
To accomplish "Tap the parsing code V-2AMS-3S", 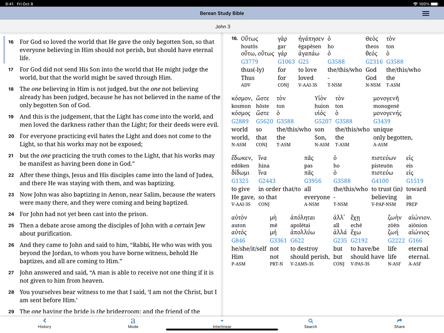I will pos(302,264).
